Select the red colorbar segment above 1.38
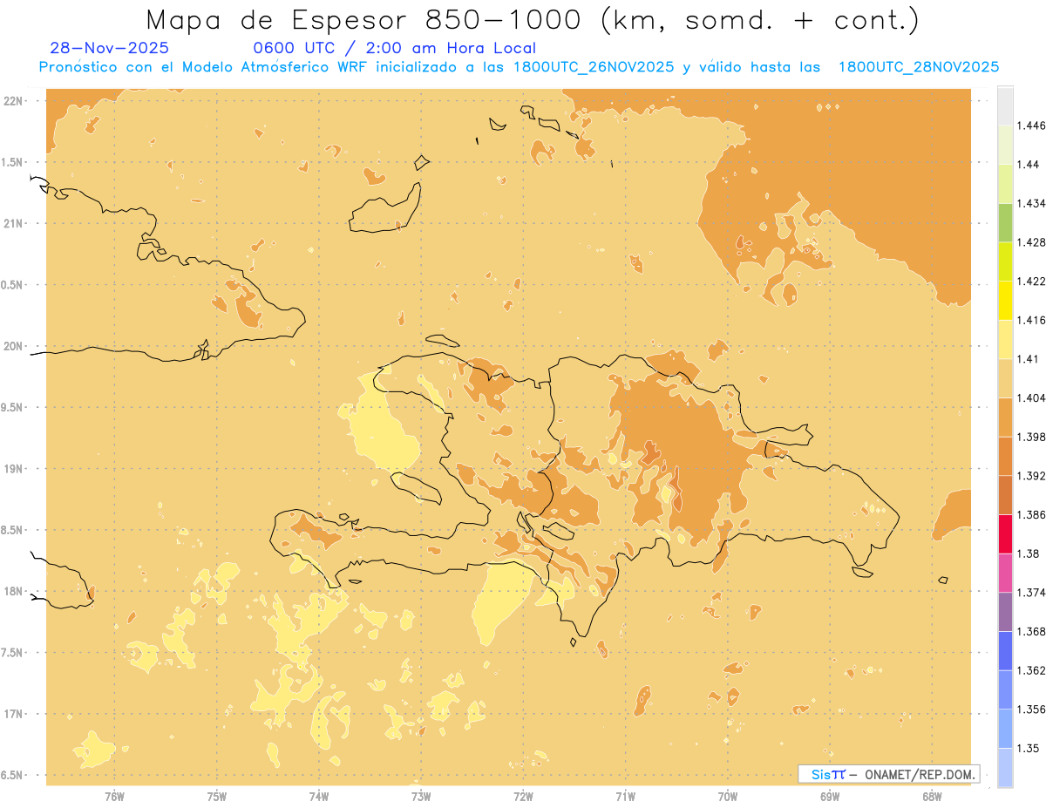The width and height of the screenshot is (1046, 808). click(x=1004, y=533)
